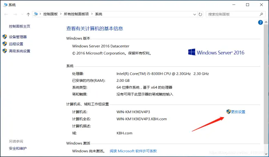Select 所有控制面板项 breadcrumb
Screen dimensions: 269x157
pos(76,14)
